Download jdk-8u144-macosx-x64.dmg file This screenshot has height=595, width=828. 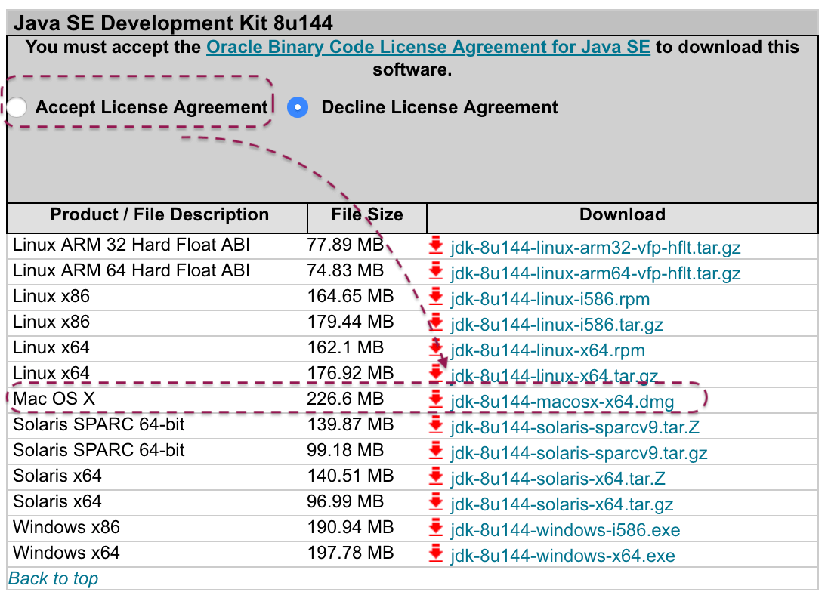pyautogui.click(x=562, y=402)
